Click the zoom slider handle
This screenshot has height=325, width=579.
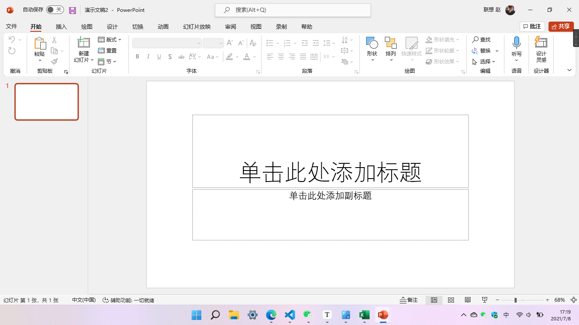tap(515, 300)
